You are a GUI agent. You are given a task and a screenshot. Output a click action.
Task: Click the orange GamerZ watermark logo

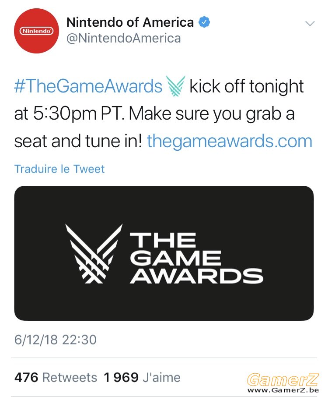[x=283, y=379]
